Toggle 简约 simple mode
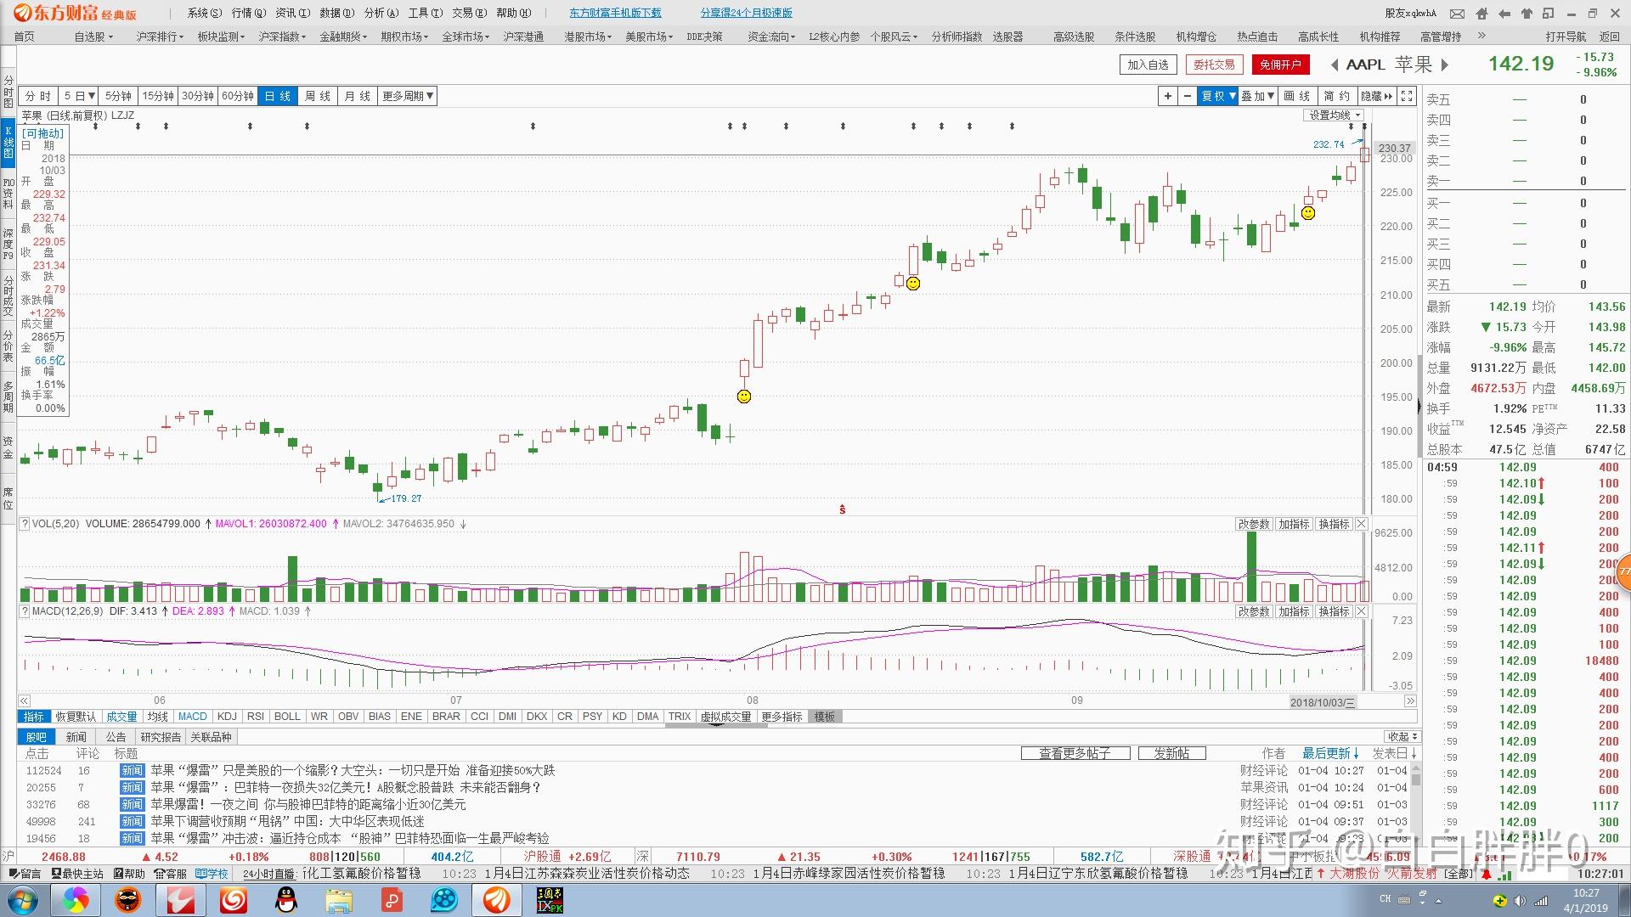This screenshot has height=917, width=1631. (1337, 96)
